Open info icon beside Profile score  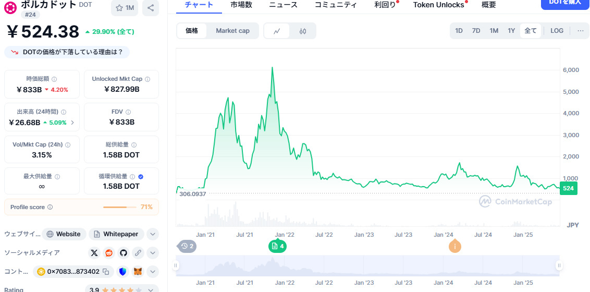tap(50, 207)
